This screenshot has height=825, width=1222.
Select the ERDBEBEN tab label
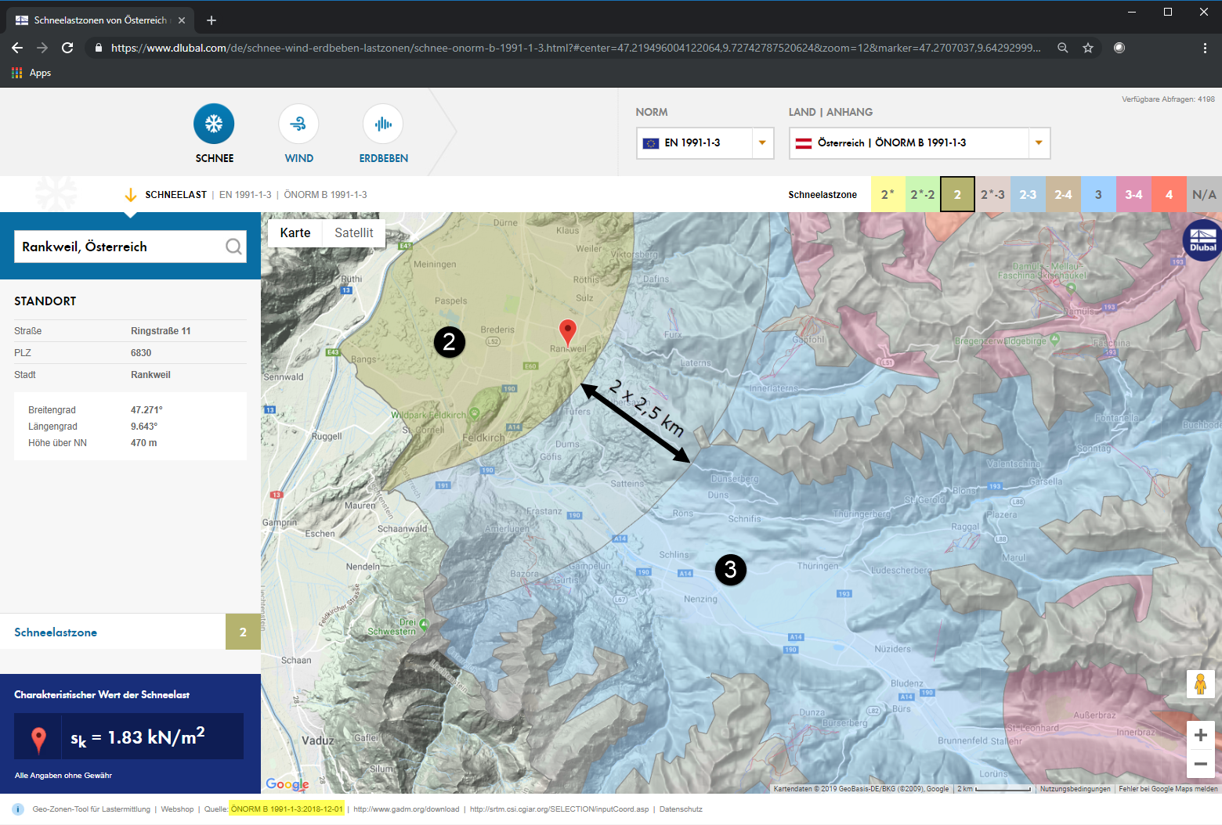(384, 158)
